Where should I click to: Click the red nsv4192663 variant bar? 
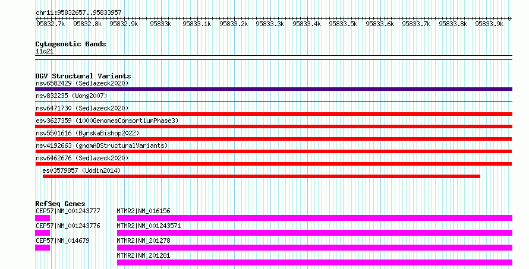273,151
